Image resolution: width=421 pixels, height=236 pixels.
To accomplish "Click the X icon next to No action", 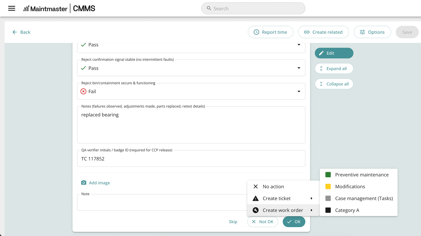I will [255, 186].
